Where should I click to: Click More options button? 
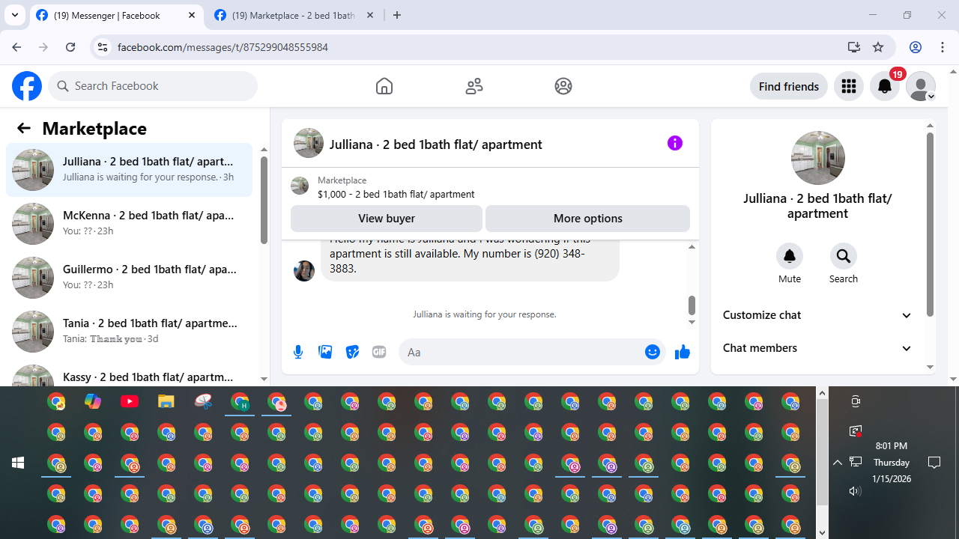[588, 219]
